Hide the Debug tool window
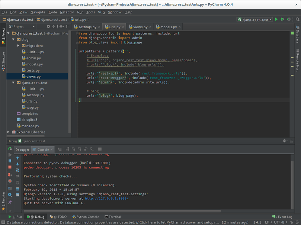 point(291,141)
